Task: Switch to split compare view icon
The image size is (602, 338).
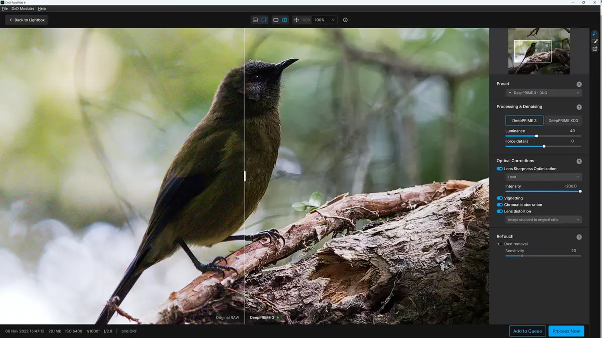Action: tap(284, 20)
